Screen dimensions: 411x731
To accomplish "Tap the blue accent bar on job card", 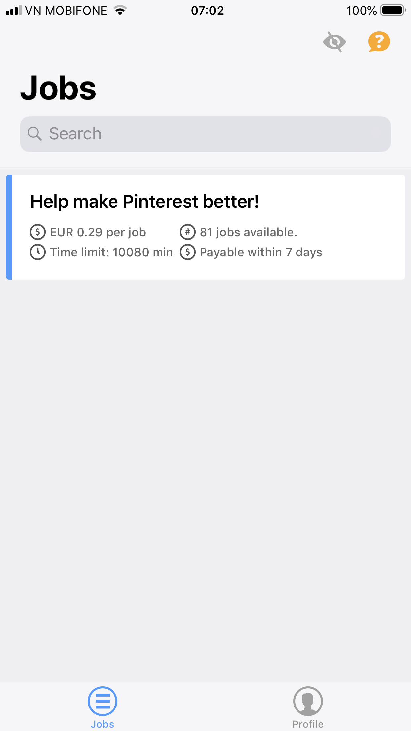I will 9,227.
